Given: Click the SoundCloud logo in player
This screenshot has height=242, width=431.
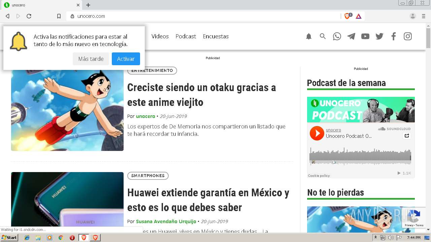Looking at the screenshot, I should 394,129.
